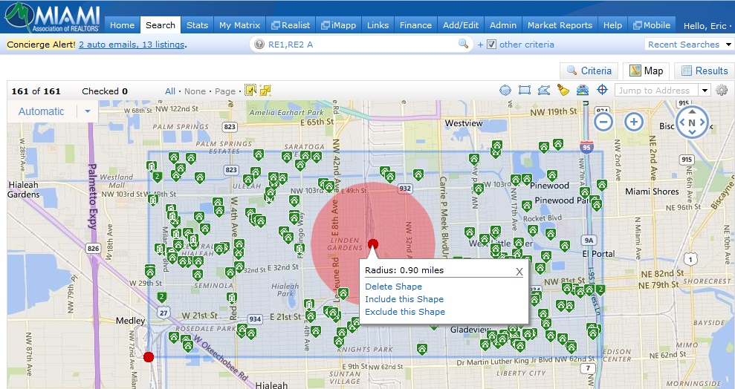This screenshot has height=389, width=735.
Task: Select the draw radius circle tool
Action: pyautogui.click(x=505, y=91)
